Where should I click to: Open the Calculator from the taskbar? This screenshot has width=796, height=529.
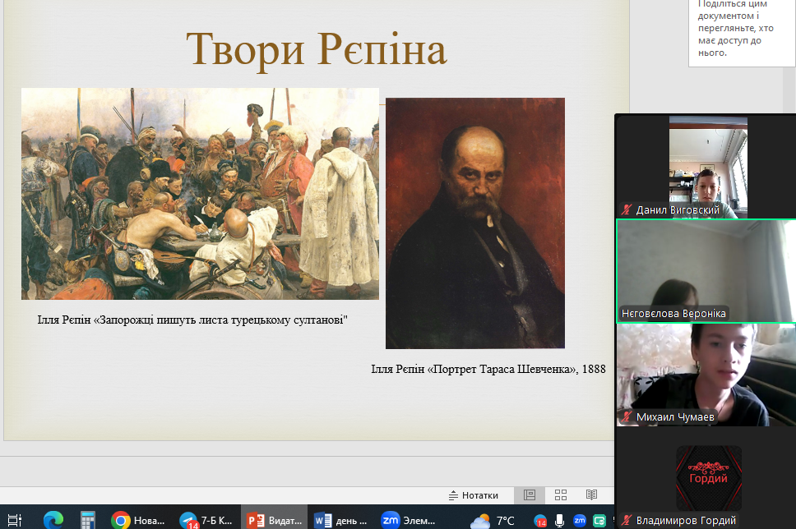pos(88,521)
